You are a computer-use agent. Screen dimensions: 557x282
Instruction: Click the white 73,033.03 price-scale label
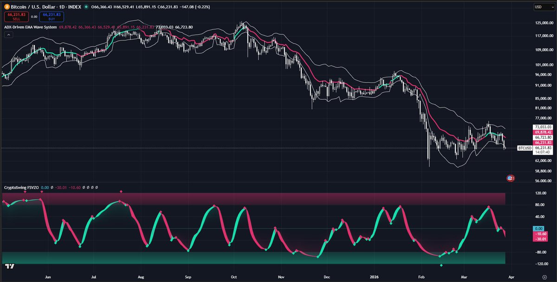click(543, 126)
